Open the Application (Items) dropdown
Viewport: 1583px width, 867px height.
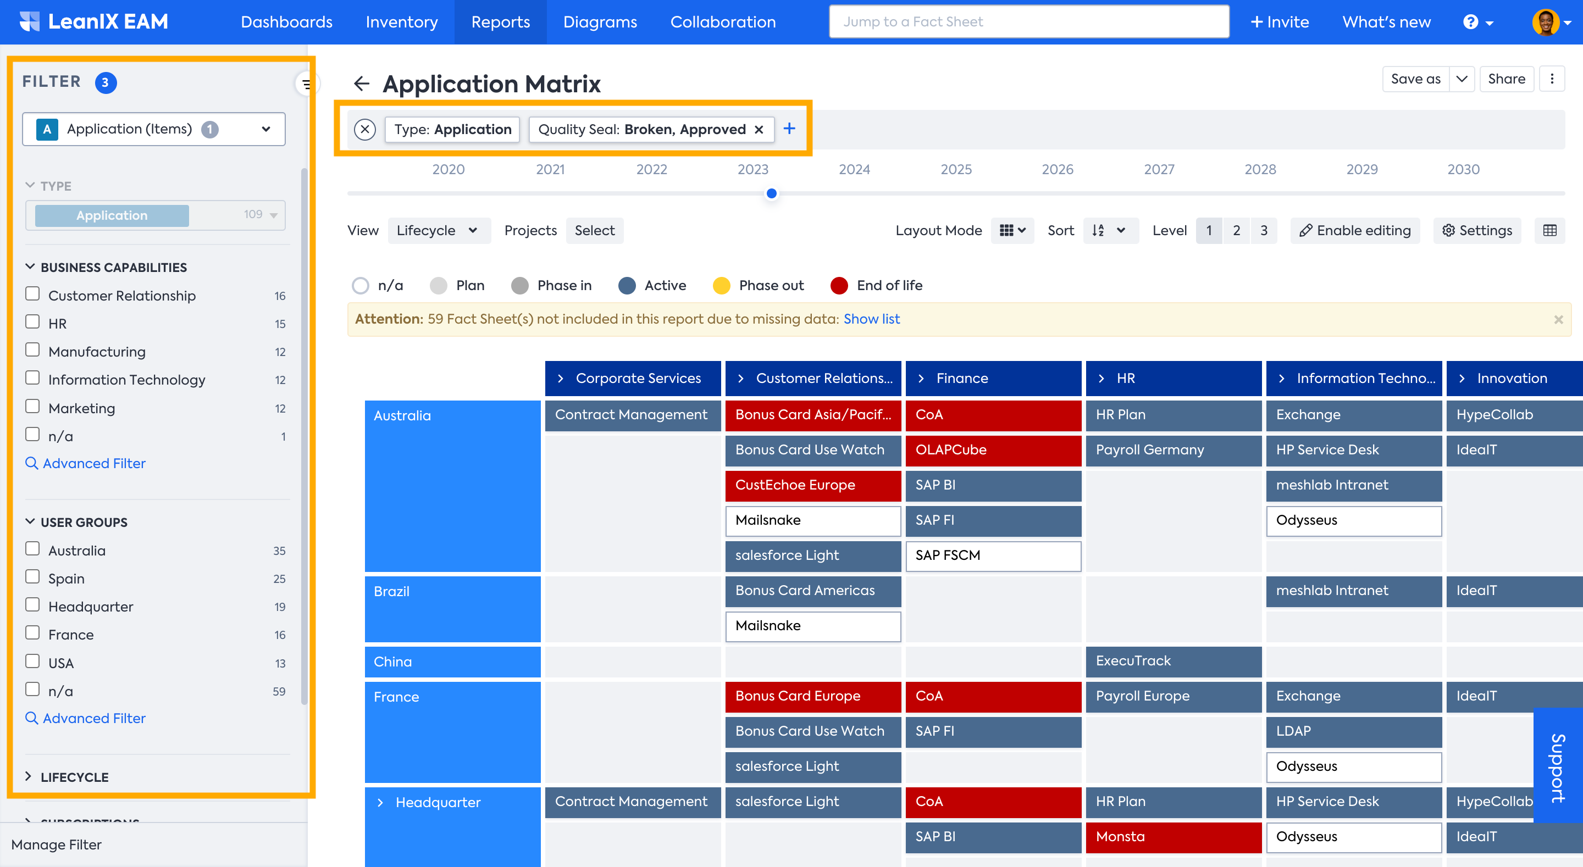[x=154, y=129]
